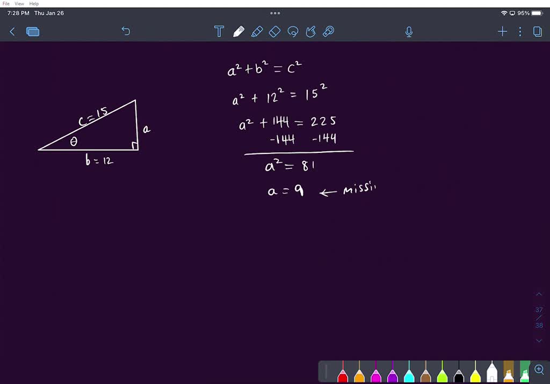Select the Eraser tool
This screenshot has height=384, width=550.
click(274, 31)
